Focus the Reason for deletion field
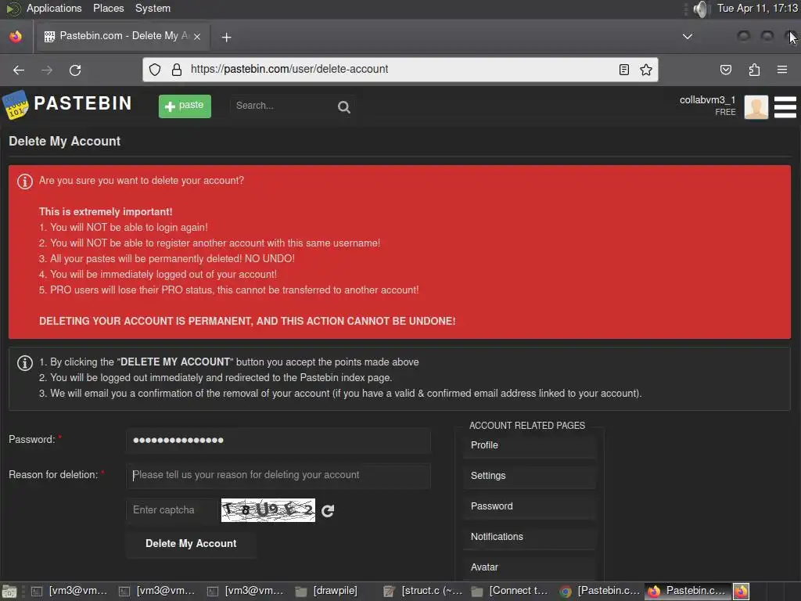The height and width of the screenshot is (601, 801). pyautogui.click(x=278, y=475)
